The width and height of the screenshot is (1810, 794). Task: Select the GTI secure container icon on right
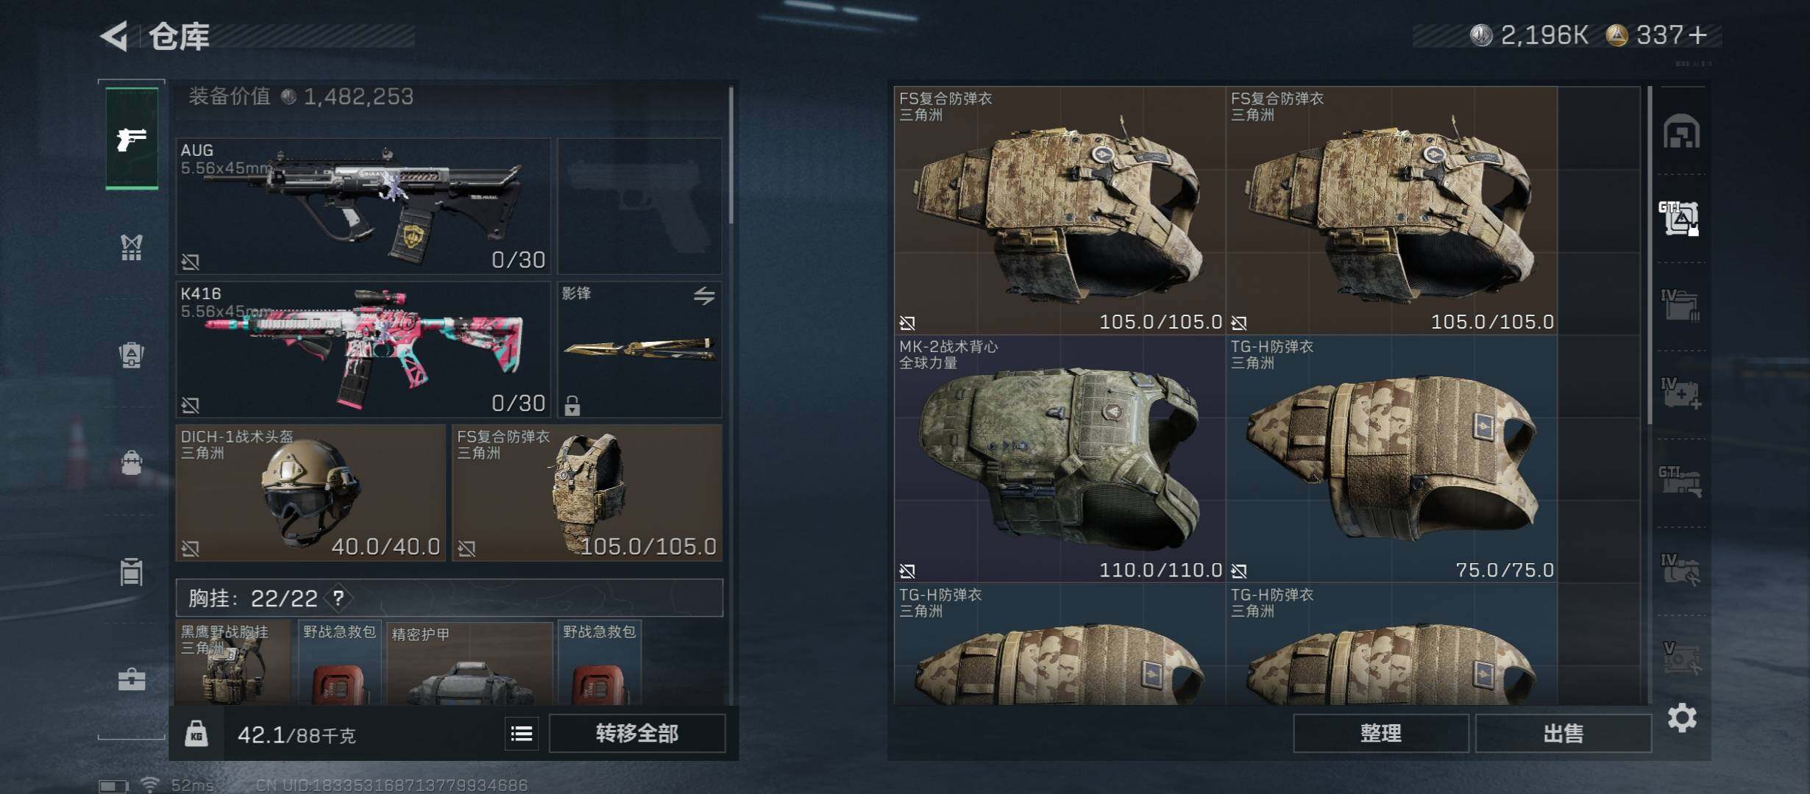pos(1680,218)
